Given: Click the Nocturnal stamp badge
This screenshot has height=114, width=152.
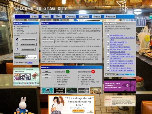Looking at the screenshot, I should pyautogui.click(x=84, y=90).
